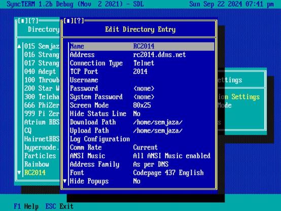Open the Log Configuration submenu

142,139
